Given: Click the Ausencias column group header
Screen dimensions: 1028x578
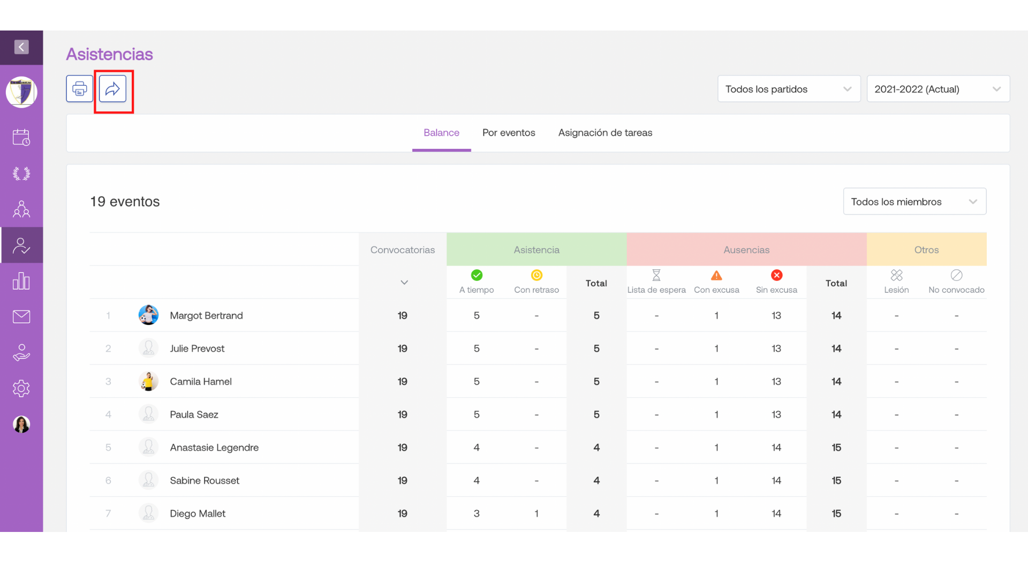Looking at the screenshot, I should pos(746,250).
